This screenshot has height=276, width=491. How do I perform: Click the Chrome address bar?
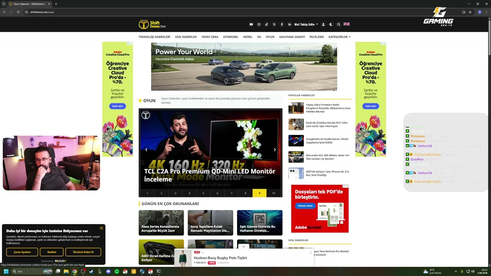tap(242, 12)
